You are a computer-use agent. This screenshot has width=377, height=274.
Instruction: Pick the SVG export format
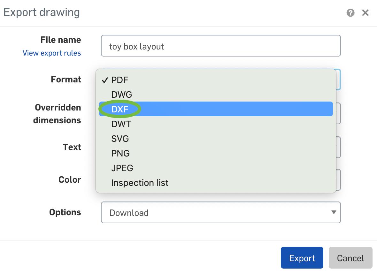(119, 139)
